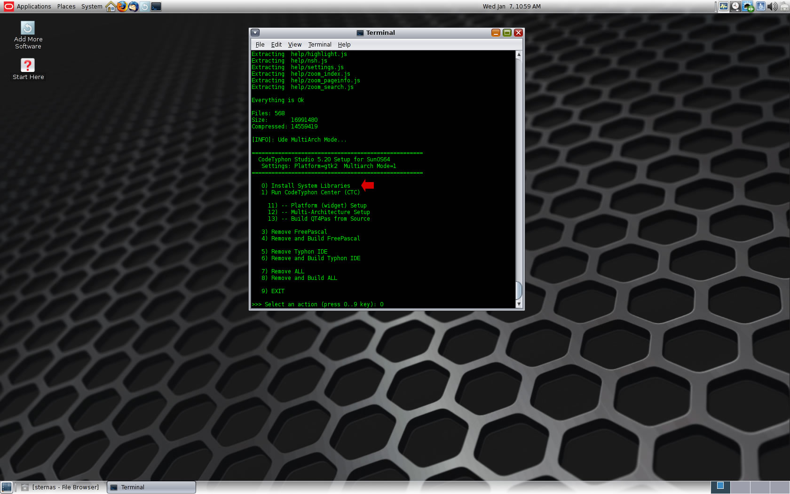The height and width of the screenshot is (494, 790).
Task: Click the 'Extracting help/zoom_search.js' line
Action: tap(302, 87)
